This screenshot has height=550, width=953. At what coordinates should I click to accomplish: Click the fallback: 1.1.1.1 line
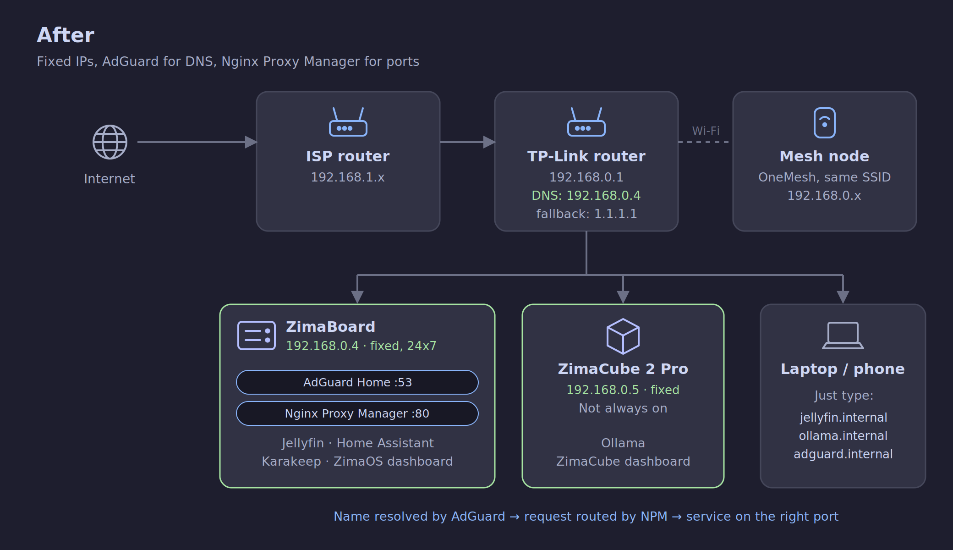[x=586, y=214]
